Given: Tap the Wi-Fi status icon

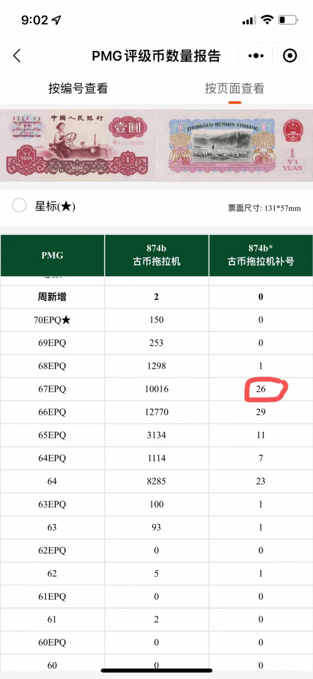Looking at the screenshot, I should (267, 20).
